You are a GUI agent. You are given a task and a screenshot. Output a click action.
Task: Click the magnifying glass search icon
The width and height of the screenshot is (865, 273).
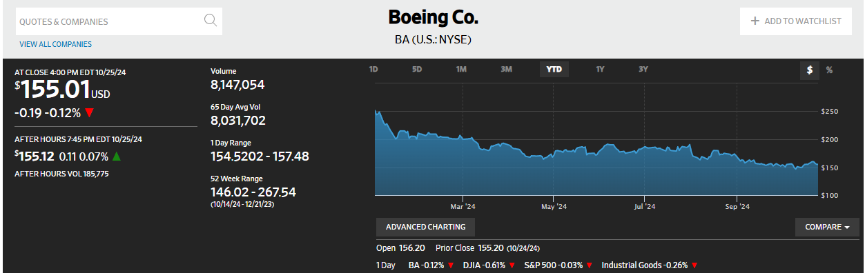(x=211, y=20)
